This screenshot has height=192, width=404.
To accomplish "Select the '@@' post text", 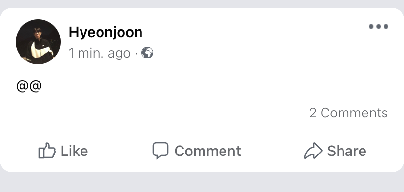I will [x=29, y=86].
